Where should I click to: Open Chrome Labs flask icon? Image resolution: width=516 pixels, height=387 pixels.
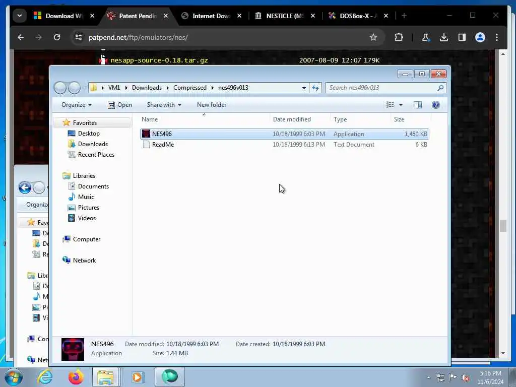pos(425,37)
